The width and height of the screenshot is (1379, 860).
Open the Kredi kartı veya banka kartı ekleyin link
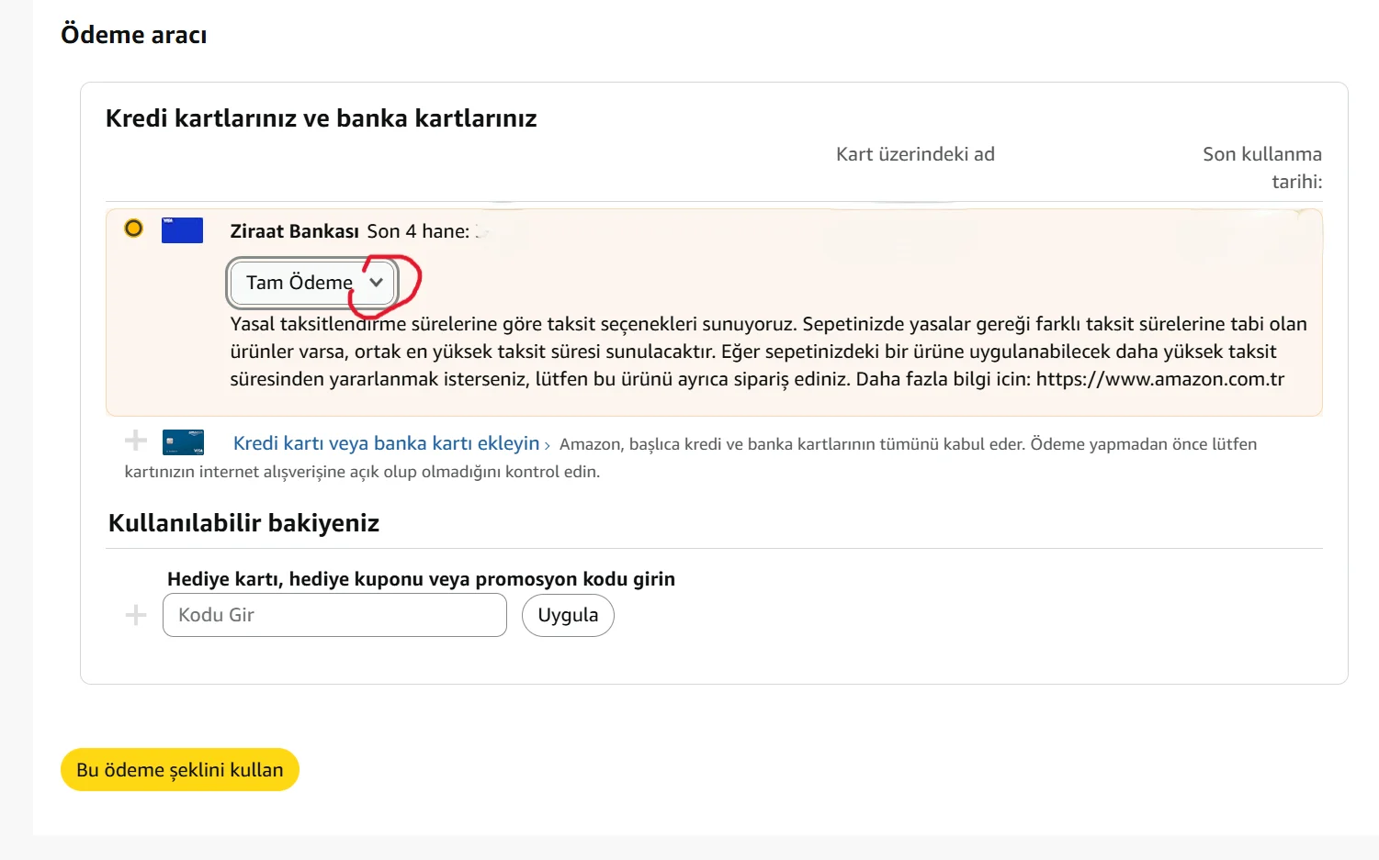(387, 443)
